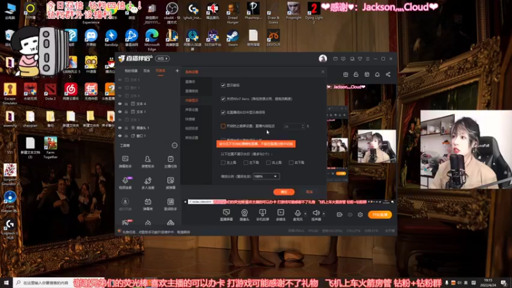Select the 快捷键 hotkeys settings tab

(x=190, y=119)
